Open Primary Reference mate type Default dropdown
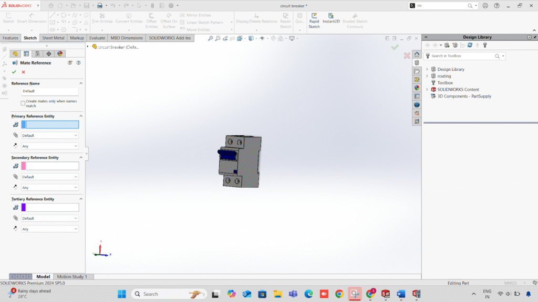 (50, 135)
